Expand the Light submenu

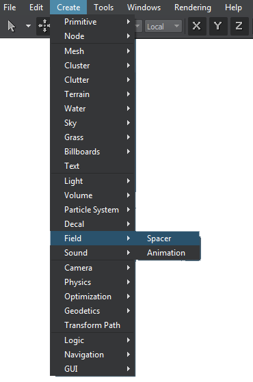92,181
